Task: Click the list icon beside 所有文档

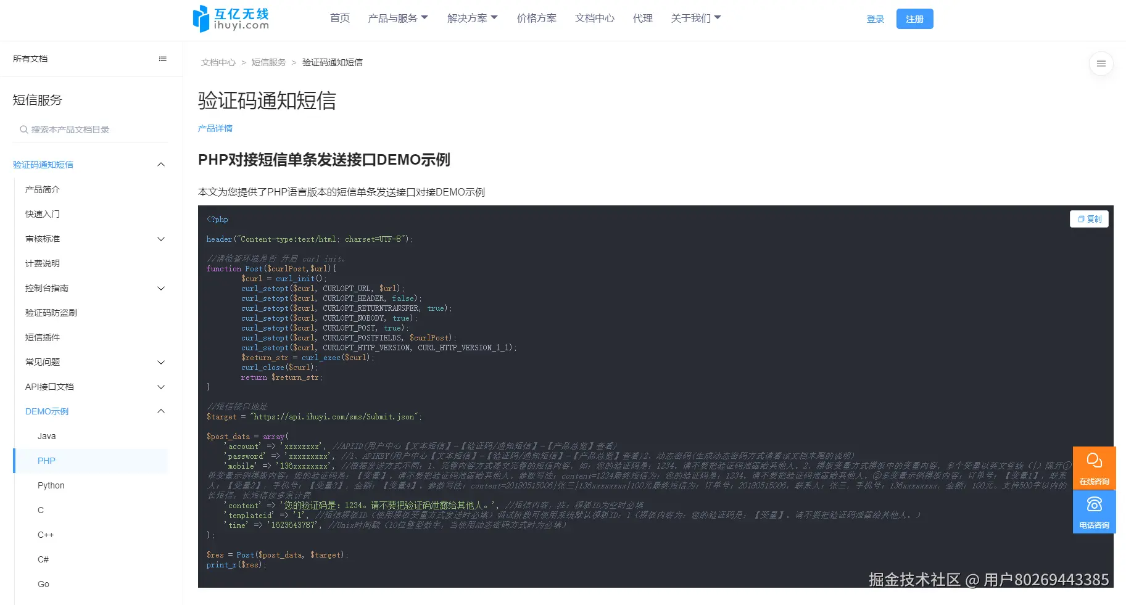Action: point(162,58)
